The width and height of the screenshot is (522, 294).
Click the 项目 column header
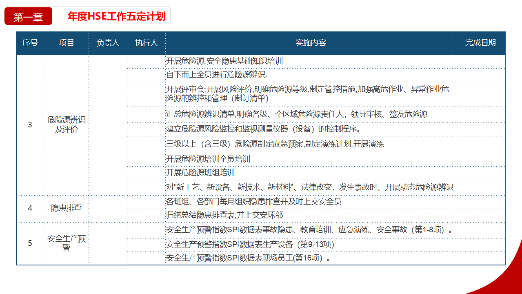click(66, 43)
